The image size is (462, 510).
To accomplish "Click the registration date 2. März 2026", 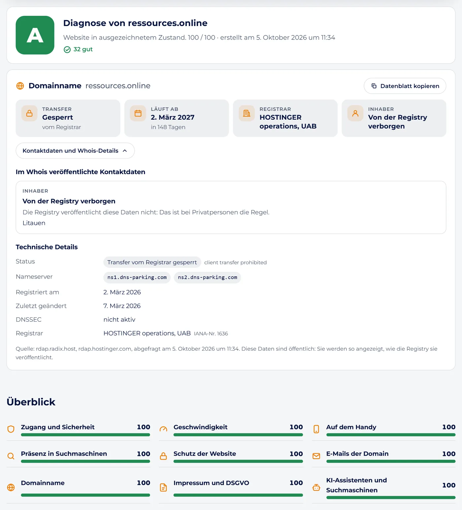I will click(x=122, y=292).
